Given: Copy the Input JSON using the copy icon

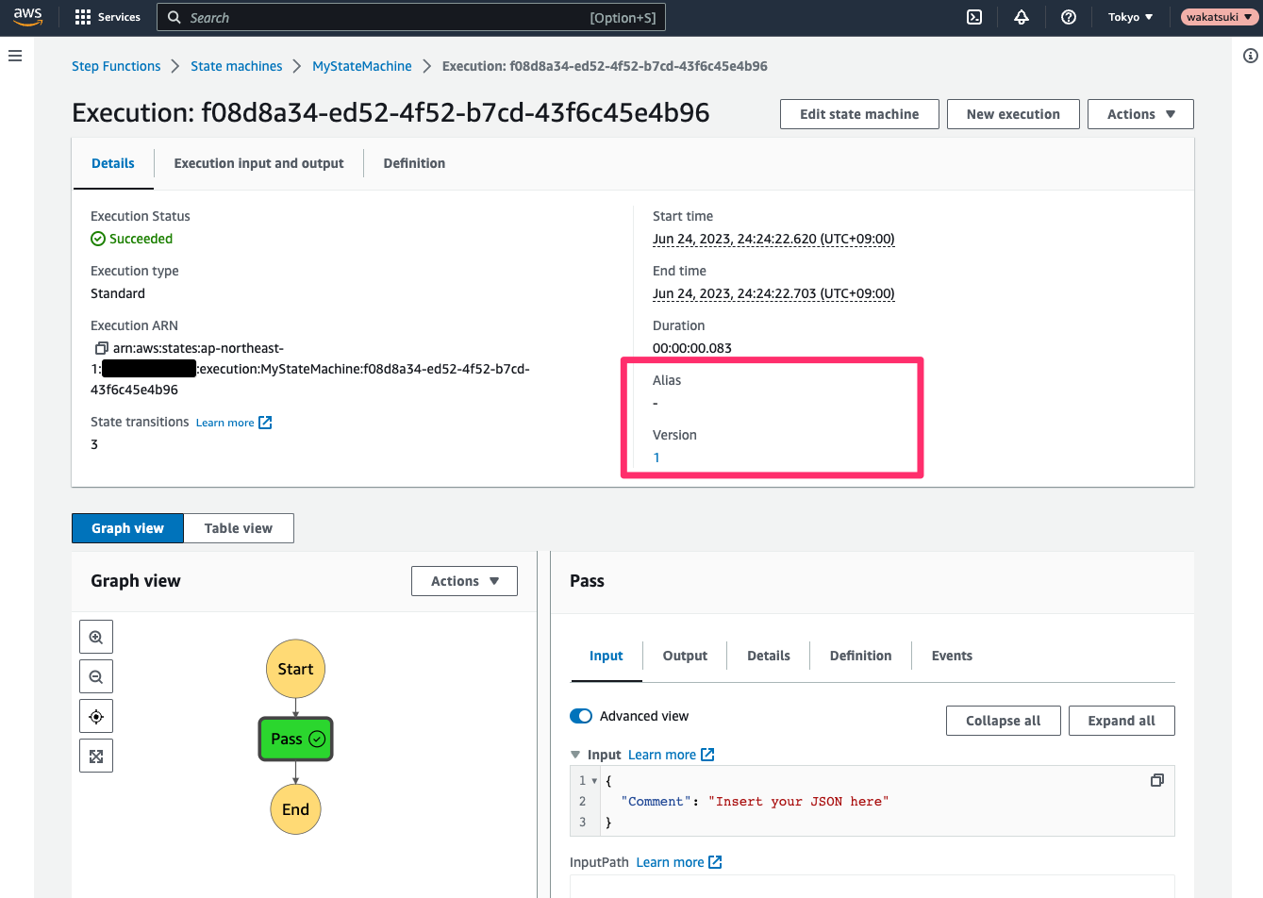Looking at the screenshot, I should pyautogui.click(x=1157, y=780).
